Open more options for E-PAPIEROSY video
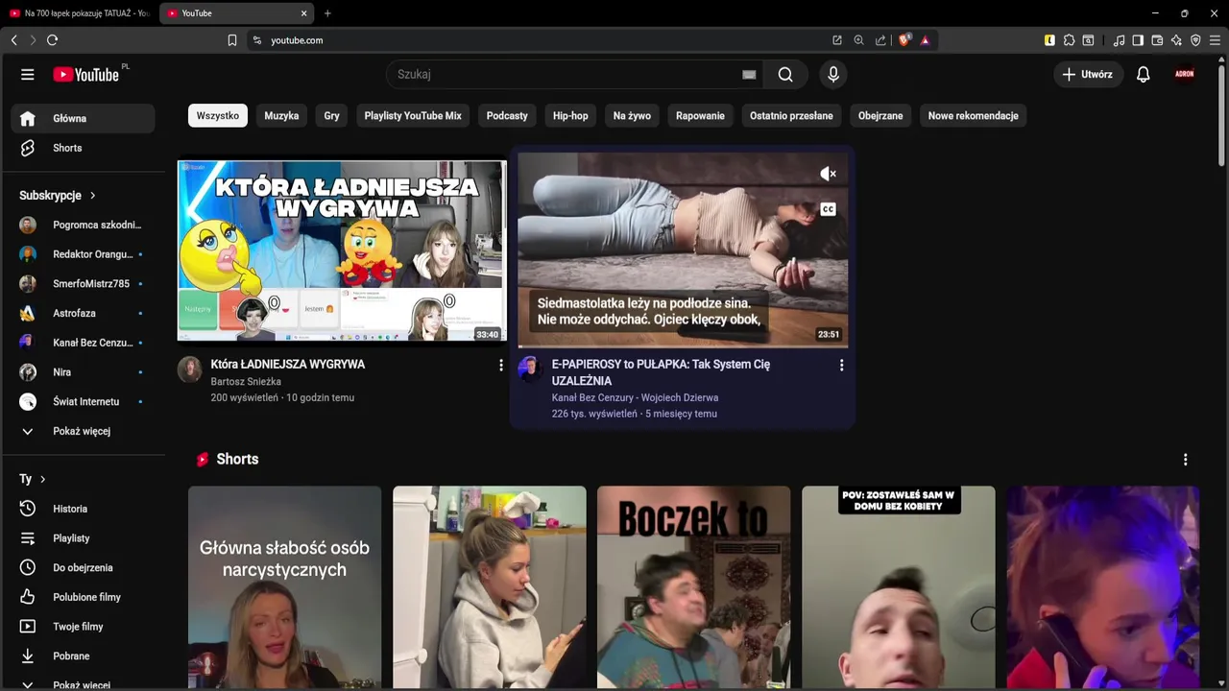 click(x=841, y=365)
